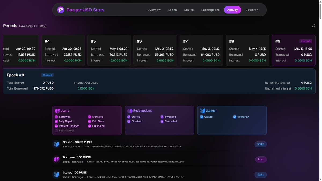322x181 pixels.
Task: Click the refresh periods icon
Action: 314,25
